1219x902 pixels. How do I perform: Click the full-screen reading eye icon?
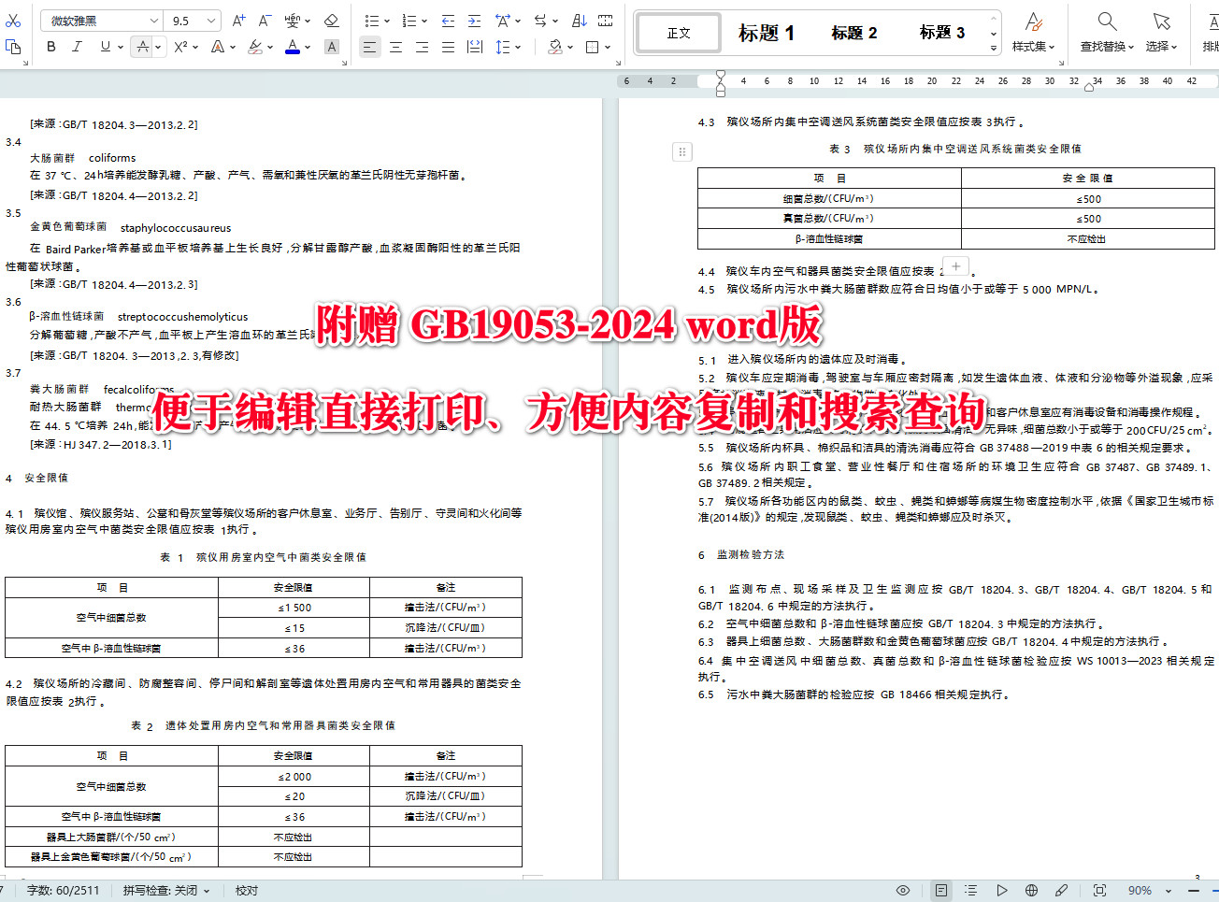pos(903,890)
